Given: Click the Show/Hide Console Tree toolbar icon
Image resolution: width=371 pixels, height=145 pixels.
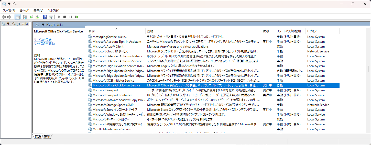Looking at the screenshot, I should (x=18, y=17).
